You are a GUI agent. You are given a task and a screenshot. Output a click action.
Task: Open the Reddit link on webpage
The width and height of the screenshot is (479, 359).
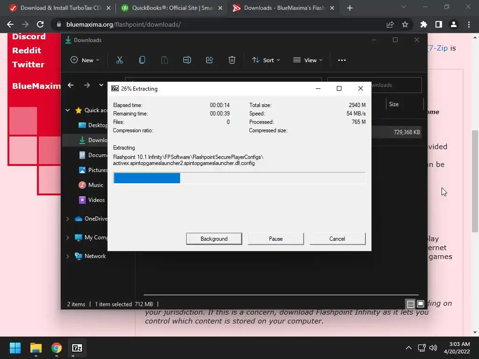(x=27, y=50)
